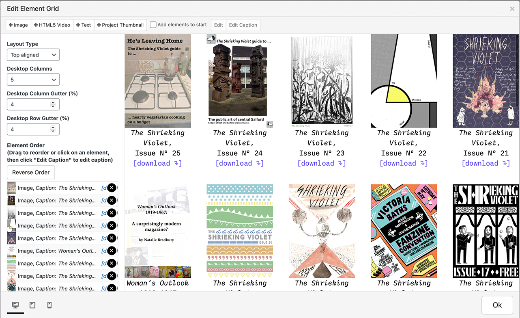Add a Project Thumbnail element
Image resolution: width=520 pixels, height=318 pixels.
(120, 25)
